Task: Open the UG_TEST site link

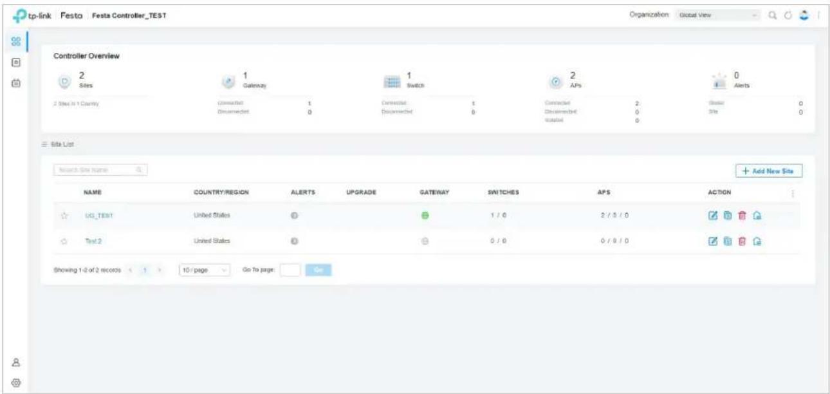Action: (99, 216)
